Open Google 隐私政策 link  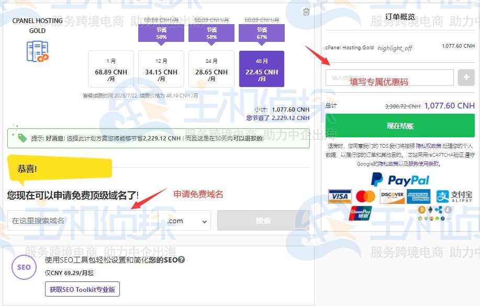[388, 164]
